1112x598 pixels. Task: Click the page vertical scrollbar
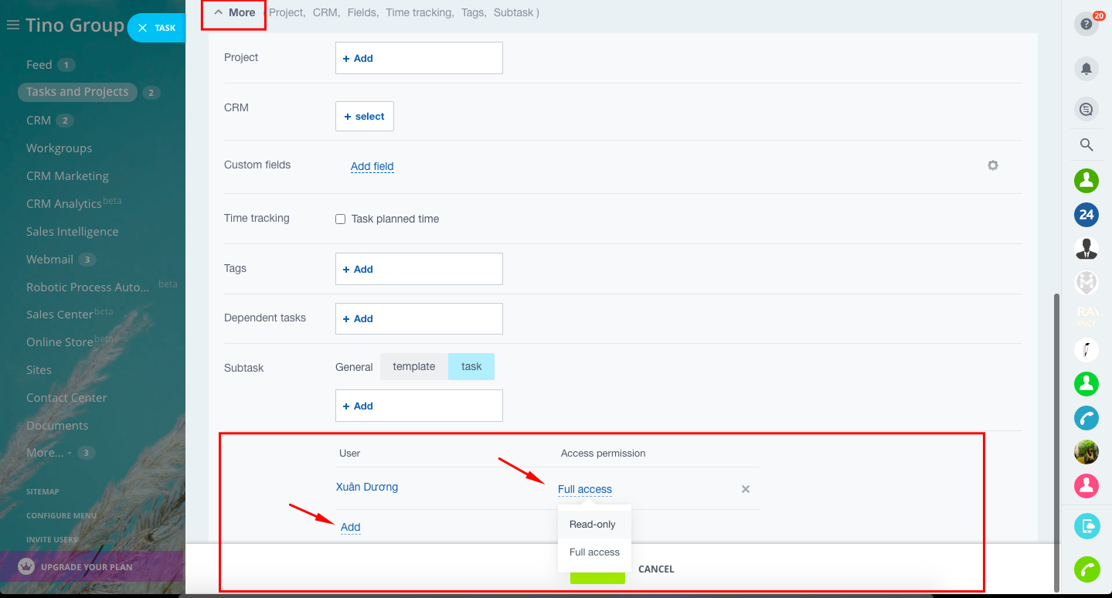tap(1057, 441)
